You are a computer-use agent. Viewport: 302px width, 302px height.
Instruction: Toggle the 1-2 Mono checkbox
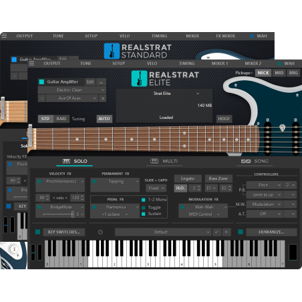point(144,200)
